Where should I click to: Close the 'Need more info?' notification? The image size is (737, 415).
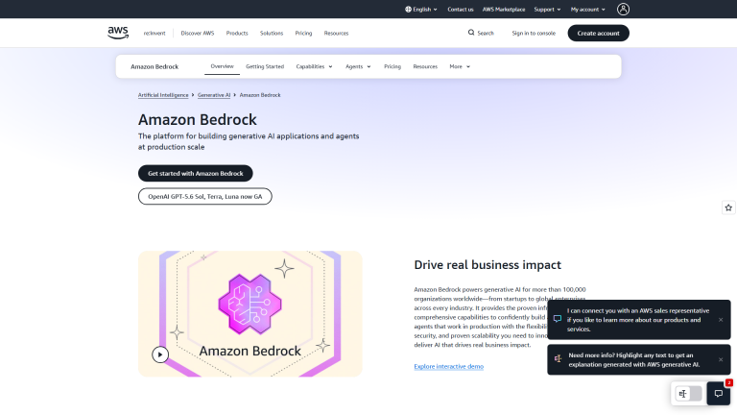point(721,360)
